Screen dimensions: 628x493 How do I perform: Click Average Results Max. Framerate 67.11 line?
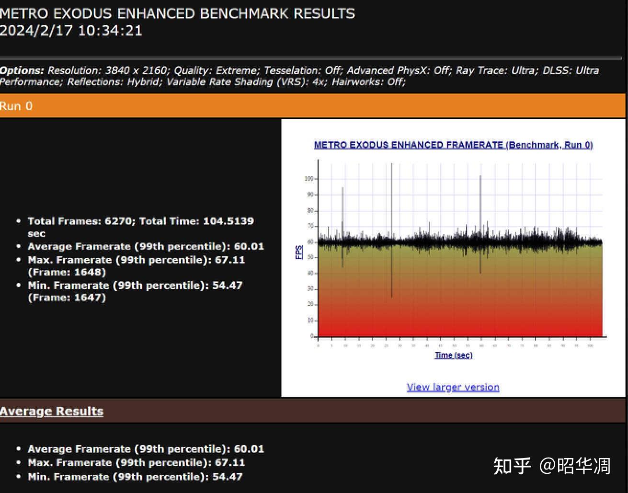click(136, 463)
